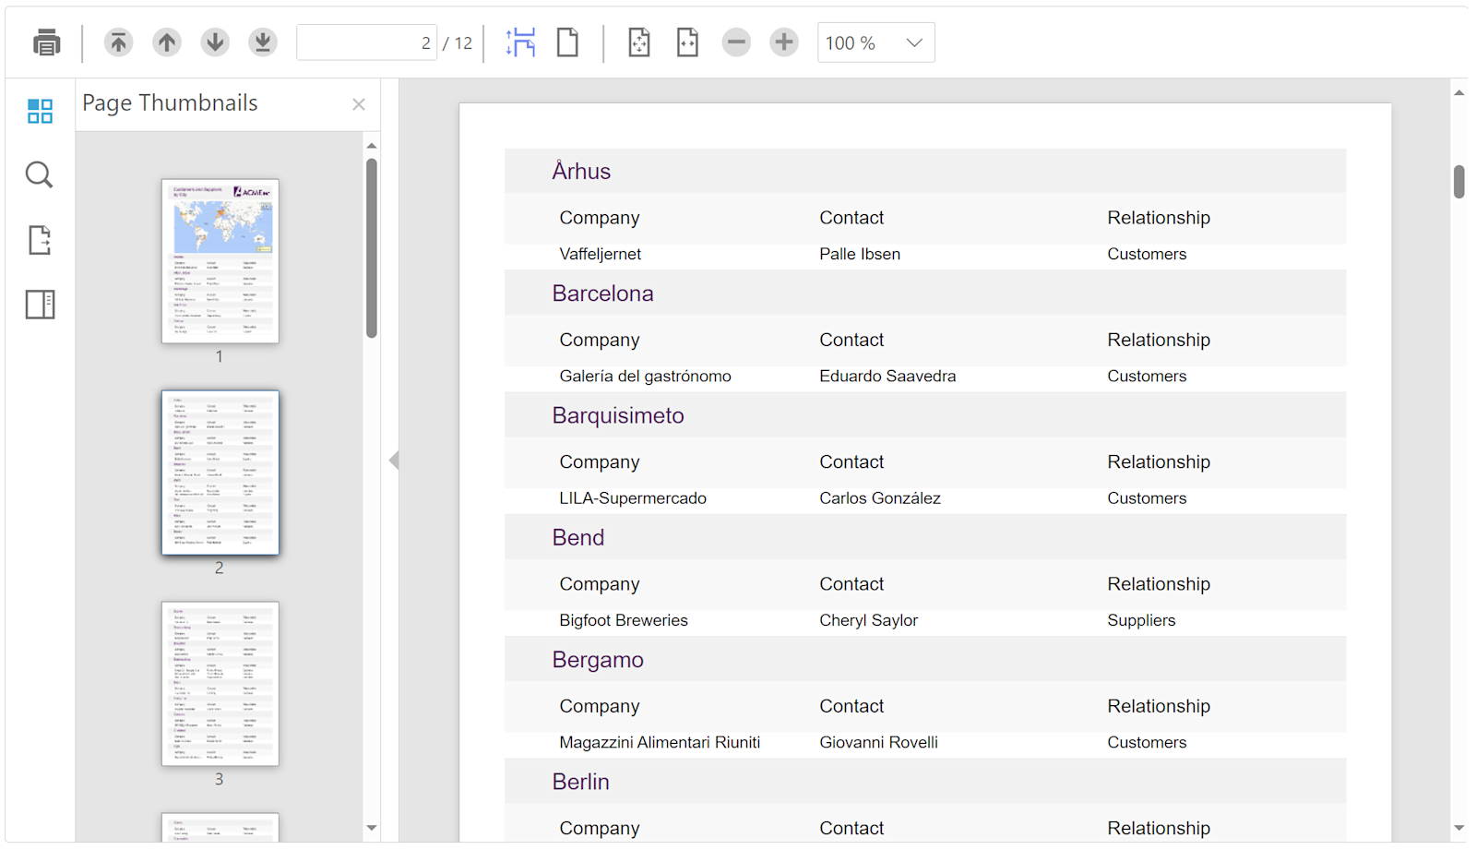Close the Page Thumbnails panel
Viewport: 1476px width, 850px height.
[359, 104]
